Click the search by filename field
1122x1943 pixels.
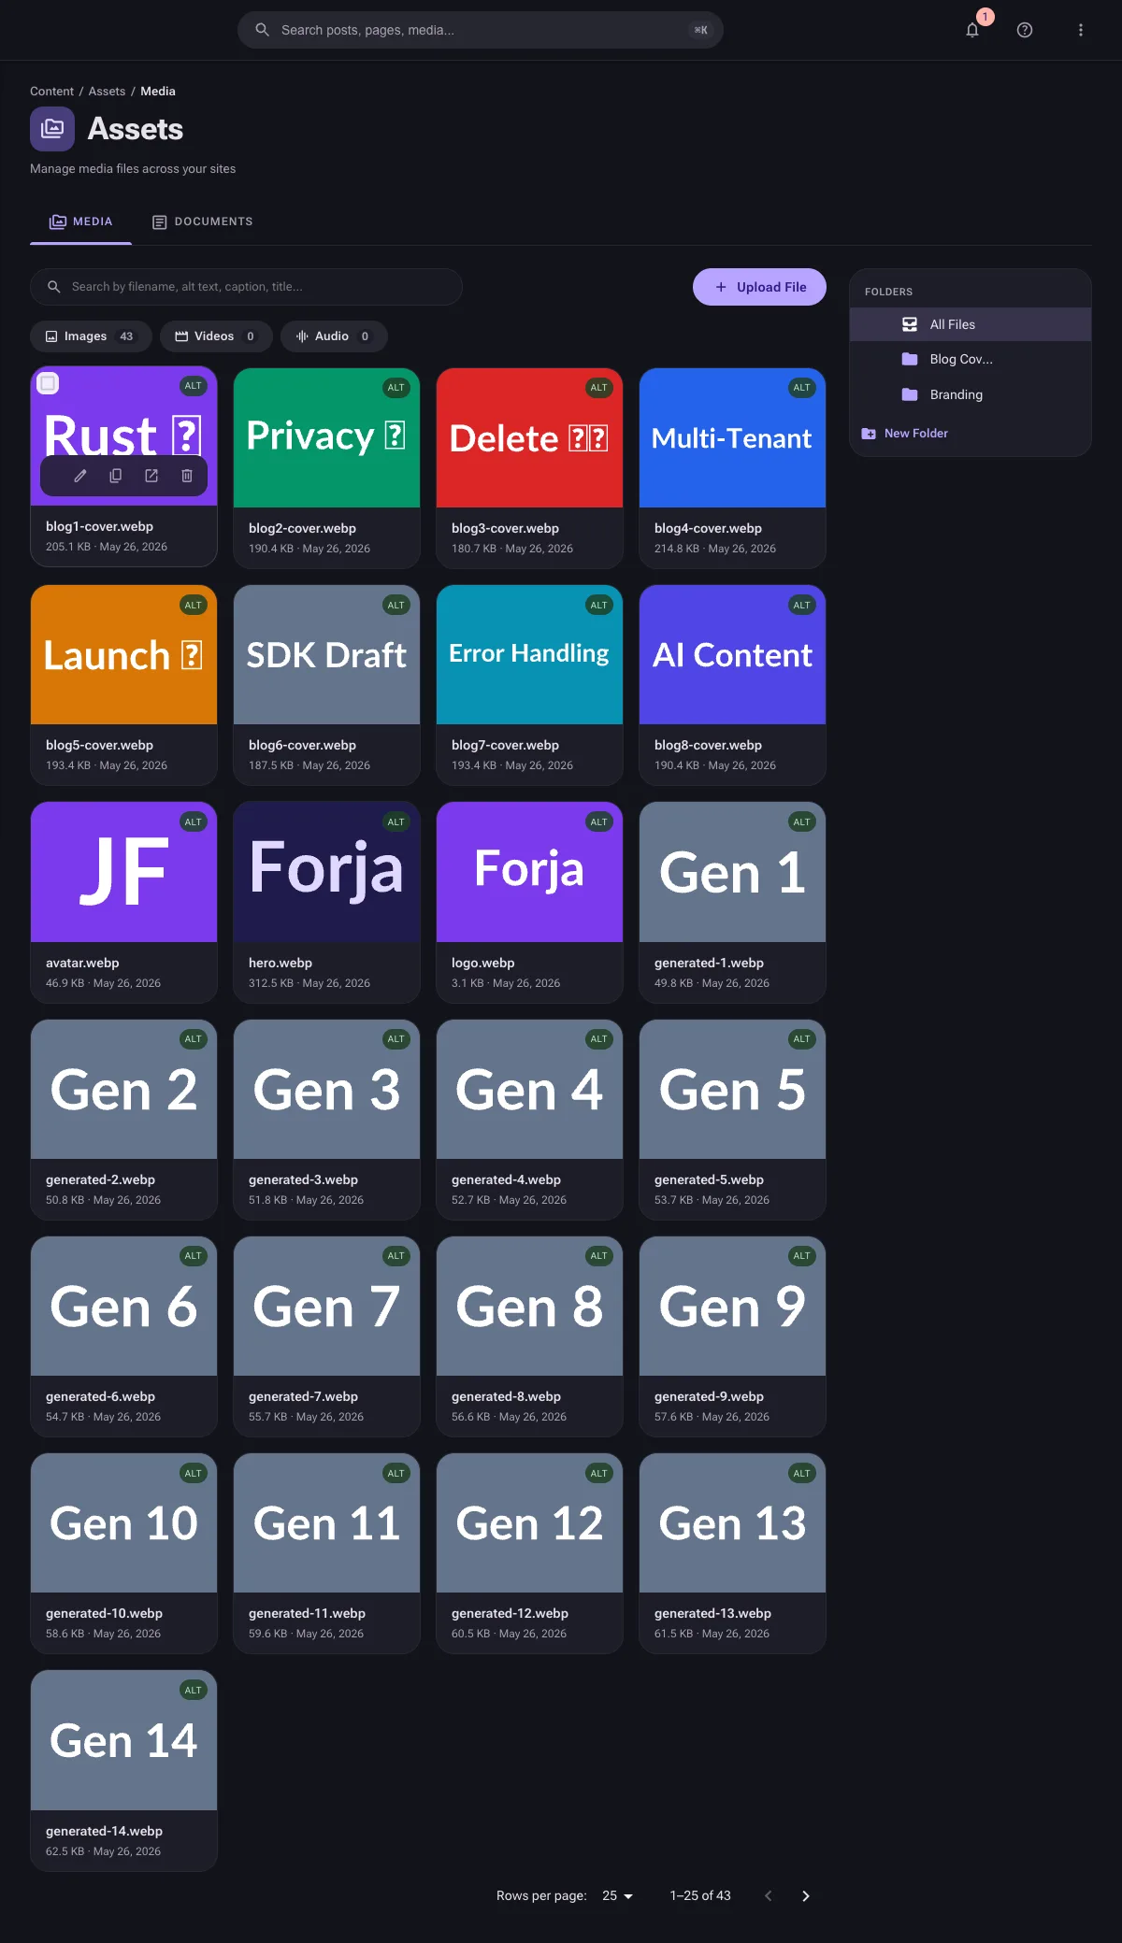tap(246, 287)
